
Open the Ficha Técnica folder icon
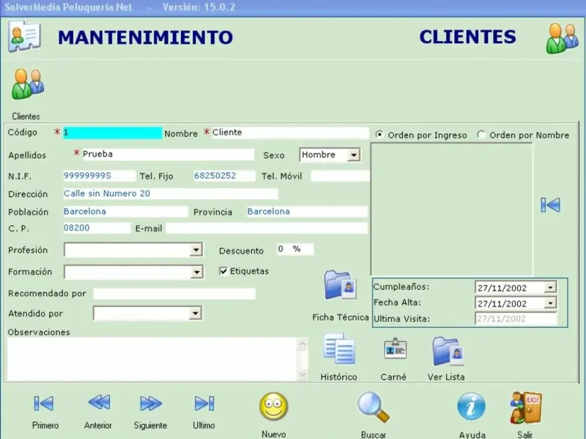340,285
